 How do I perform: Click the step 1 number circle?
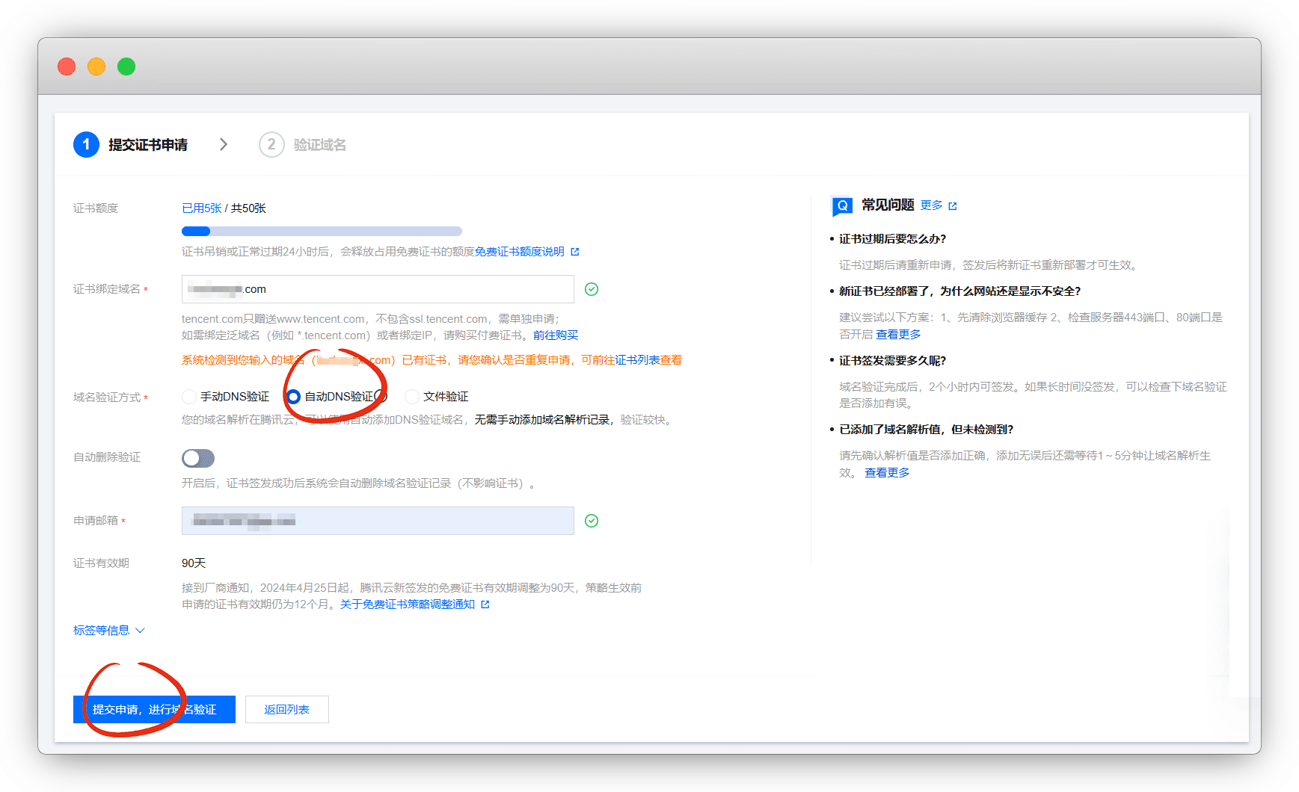[x=86, y=144]
